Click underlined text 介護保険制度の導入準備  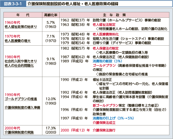click(x=22, y=107)
